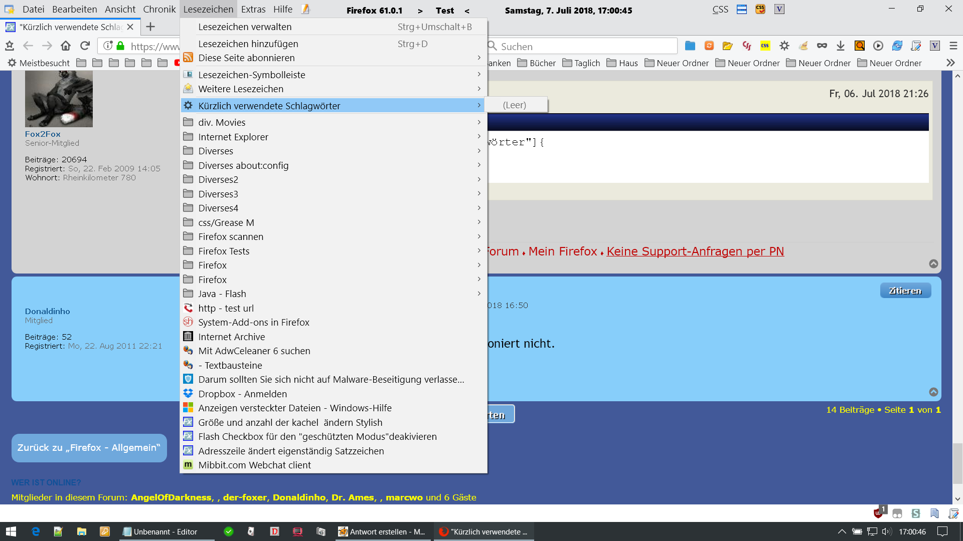Click Zurück zu Firefox - Allgemein button
963x541 pixels.
click(89, 448)
